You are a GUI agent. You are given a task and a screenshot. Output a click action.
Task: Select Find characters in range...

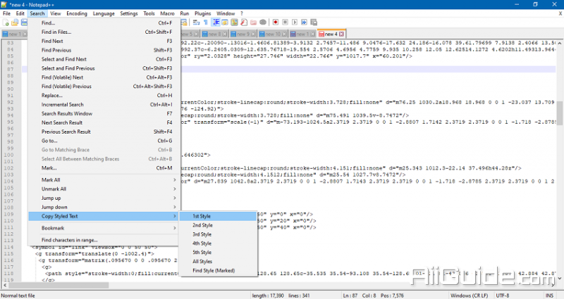[x=104, y=240]
